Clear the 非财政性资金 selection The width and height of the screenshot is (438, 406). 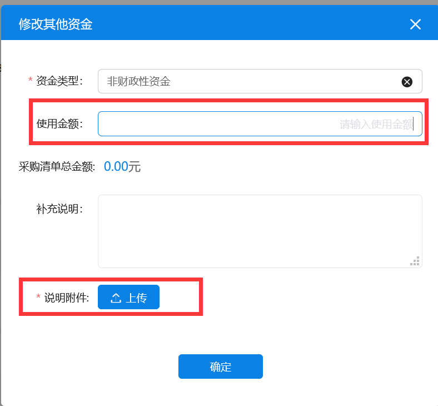click(x=407, y=82)
